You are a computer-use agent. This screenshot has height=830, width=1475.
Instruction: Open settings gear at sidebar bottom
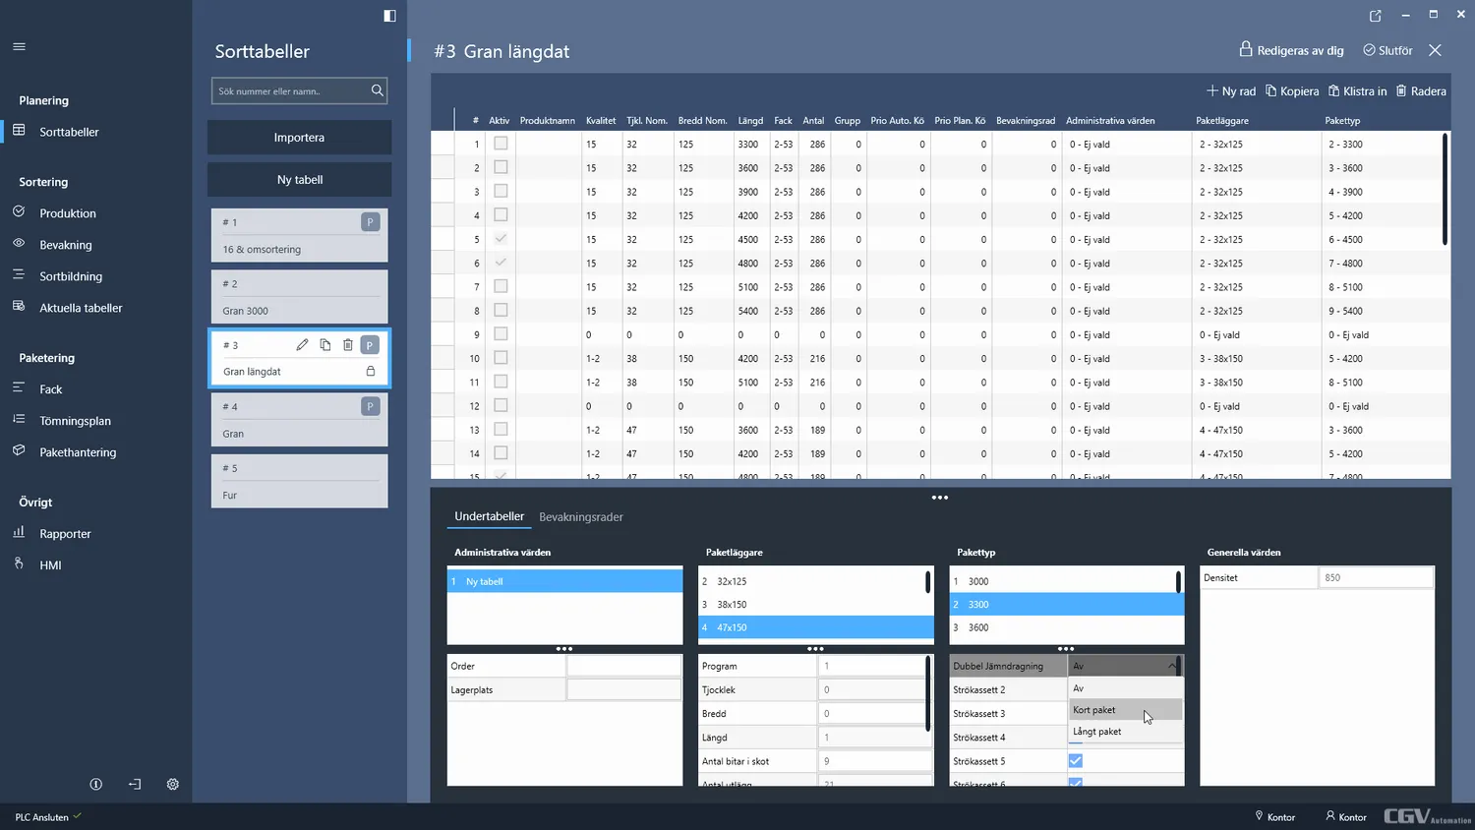pyautogui.click(x=173, y=785)
